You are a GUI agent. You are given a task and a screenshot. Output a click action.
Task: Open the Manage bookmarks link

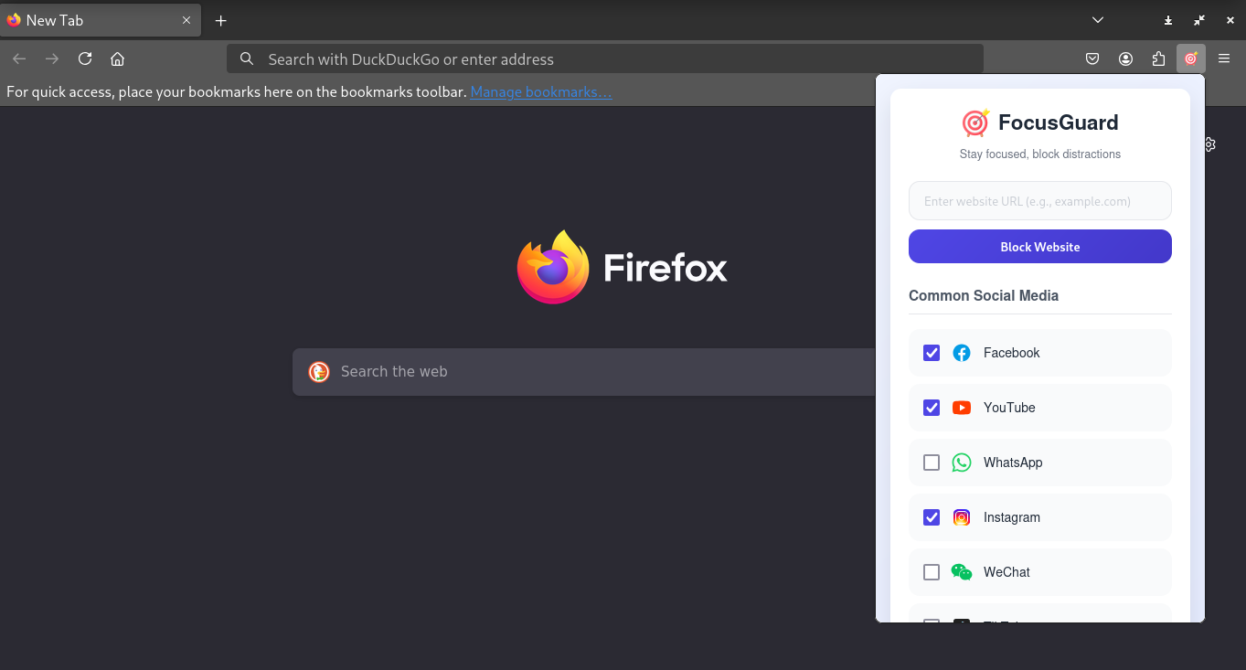(541, 91)
